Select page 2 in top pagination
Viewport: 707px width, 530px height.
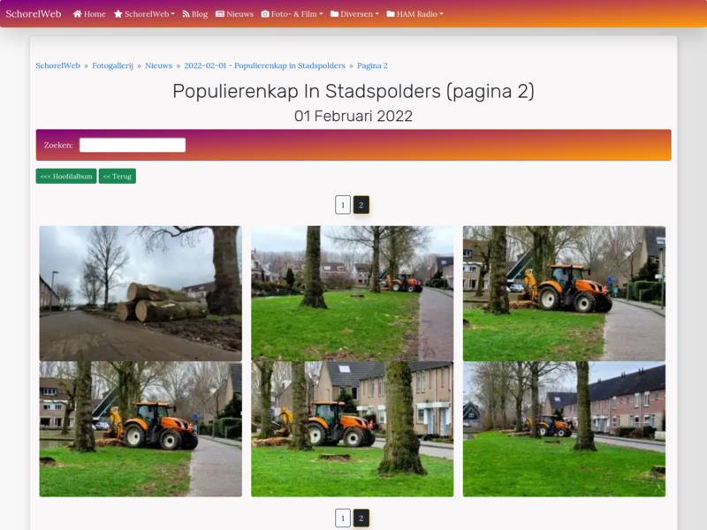[361, 205]
